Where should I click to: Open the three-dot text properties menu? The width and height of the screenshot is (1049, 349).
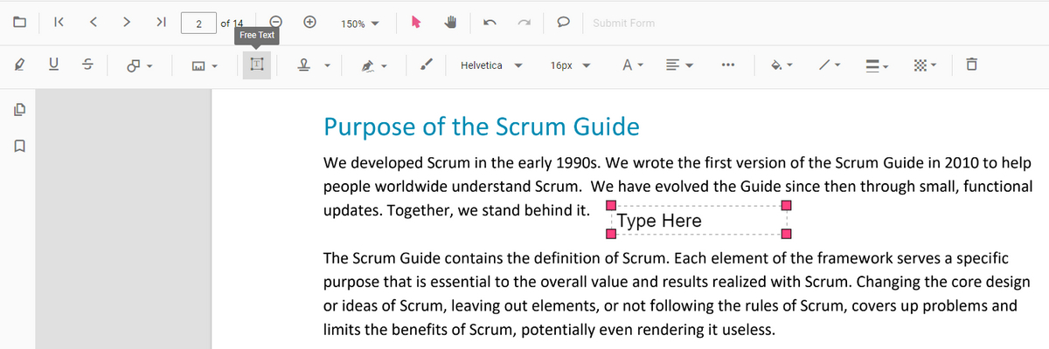point(727,65)
